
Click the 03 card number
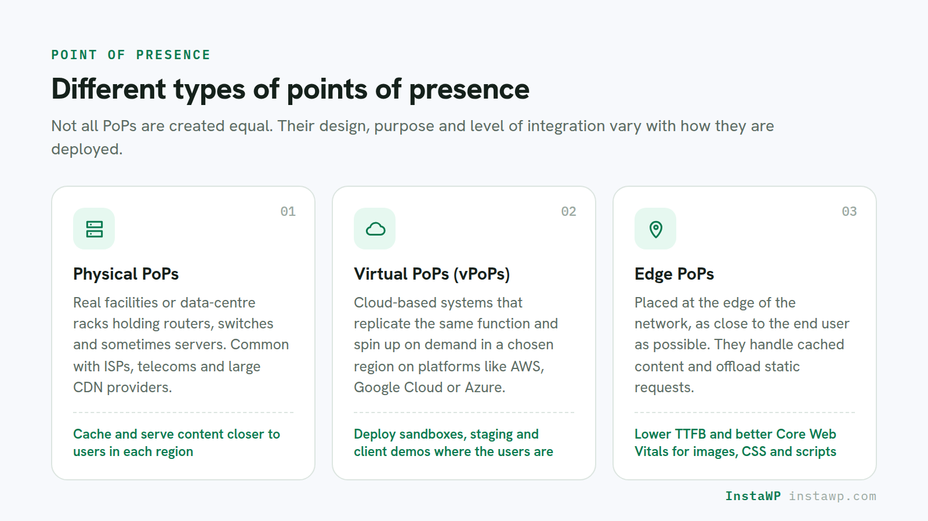point(849,211)
